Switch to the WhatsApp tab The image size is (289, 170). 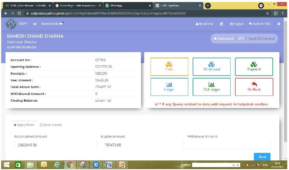(128, 6)
